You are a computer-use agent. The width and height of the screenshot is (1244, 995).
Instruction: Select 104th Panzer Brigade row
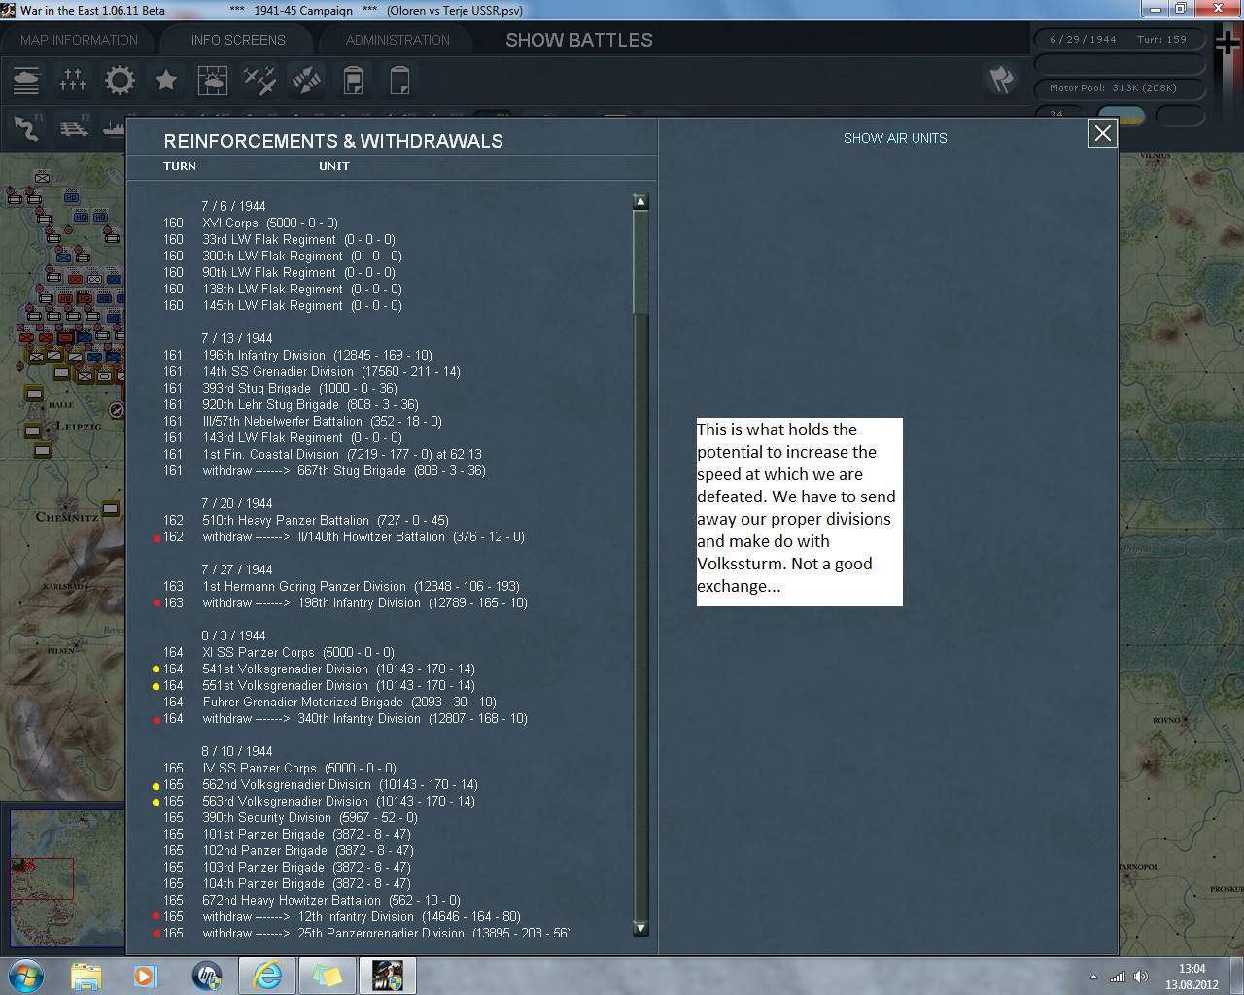coord(287,883)
